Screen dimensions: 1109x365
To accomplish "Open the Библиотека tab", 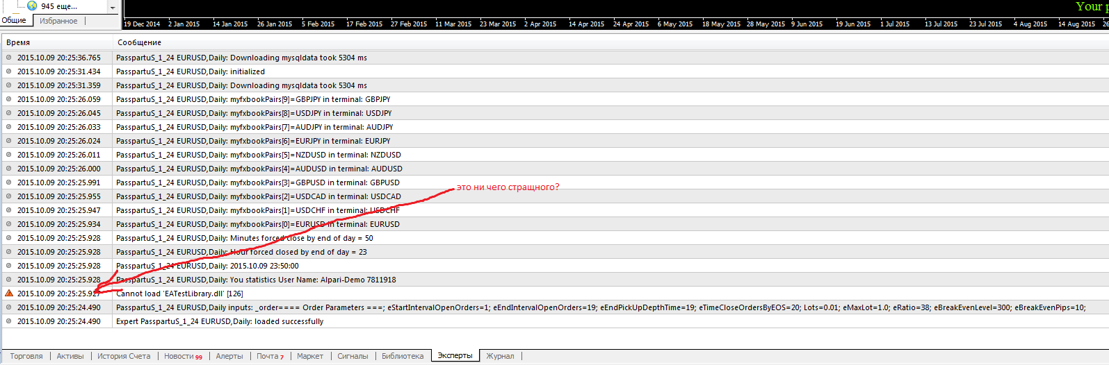I will point(403,356).
